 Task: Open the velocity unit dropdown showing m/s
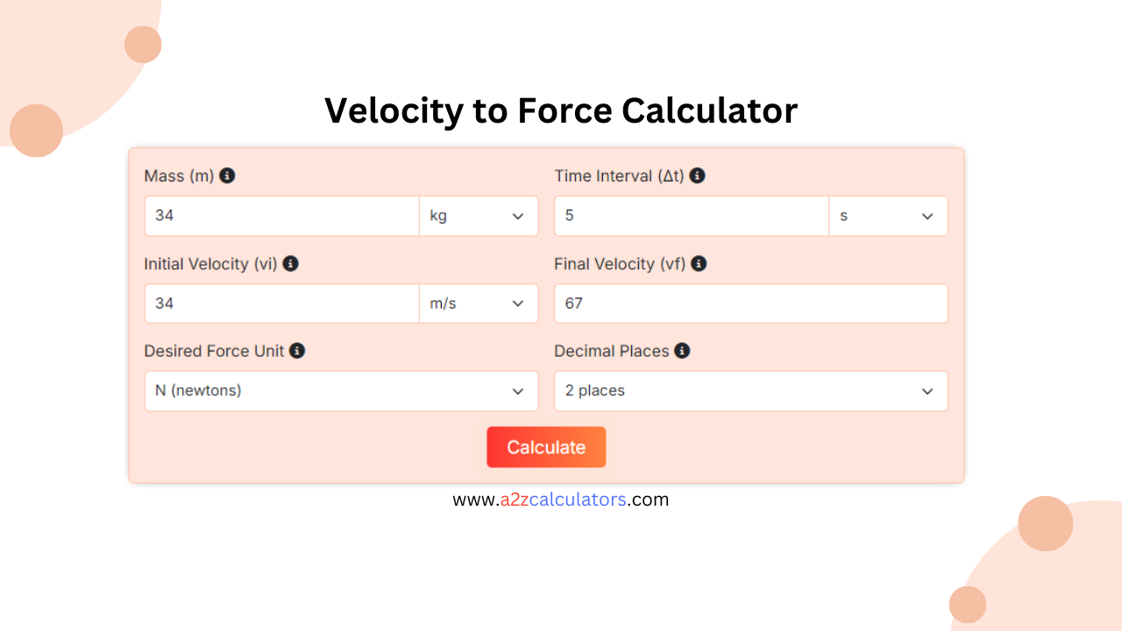479,303
